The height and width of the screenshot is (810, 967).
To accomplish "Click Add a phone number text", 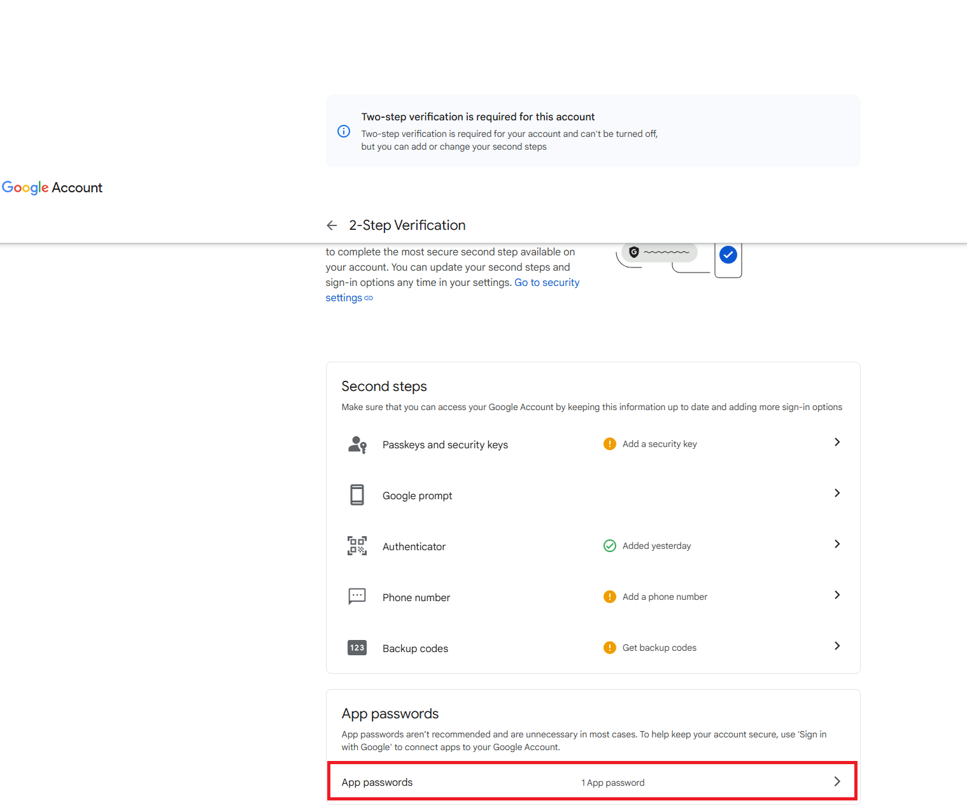I will (x=665, y=597).
